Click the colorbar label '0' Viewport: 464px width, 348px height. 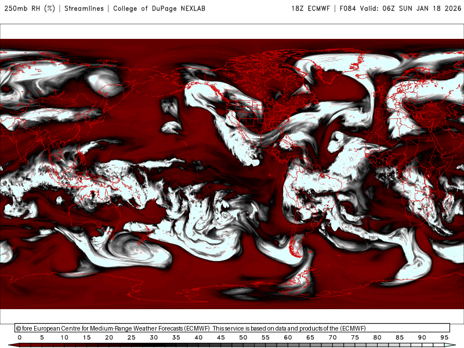point(20,338)
